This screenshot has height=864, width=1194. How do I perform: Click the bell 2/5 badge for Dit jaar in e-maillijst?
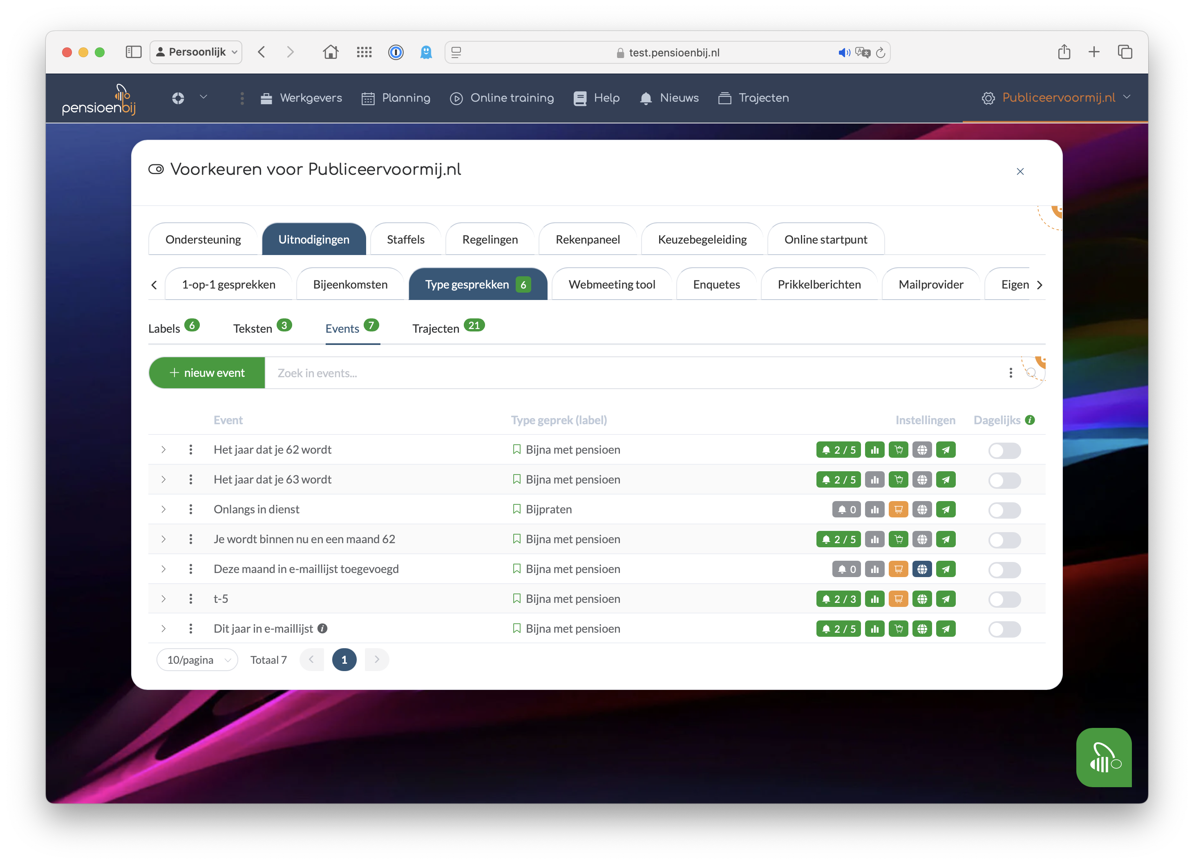coord(838,629)
